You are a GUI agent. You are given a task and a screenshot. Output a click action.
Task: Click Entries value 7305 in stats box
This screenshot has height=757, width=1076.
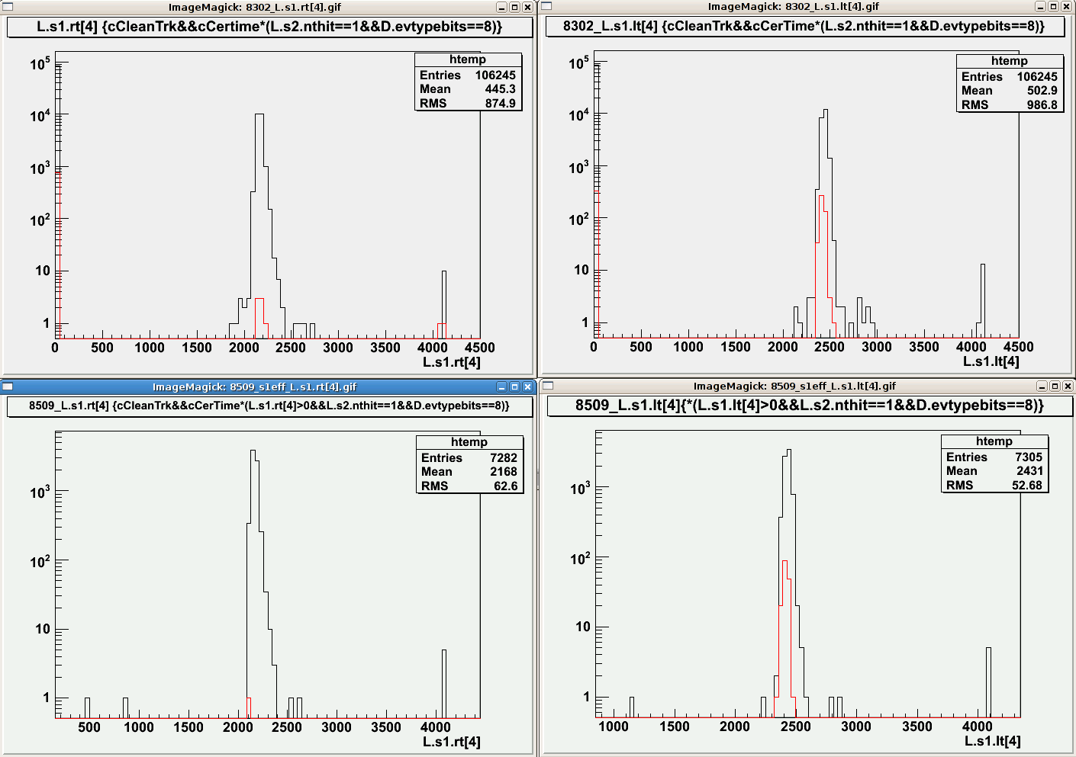(1029, 457)
